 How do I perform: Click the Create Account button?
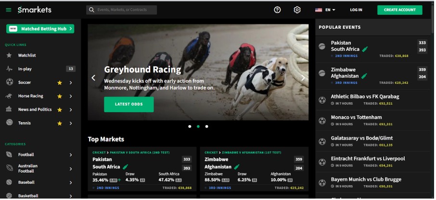click(x=399, y=10)
